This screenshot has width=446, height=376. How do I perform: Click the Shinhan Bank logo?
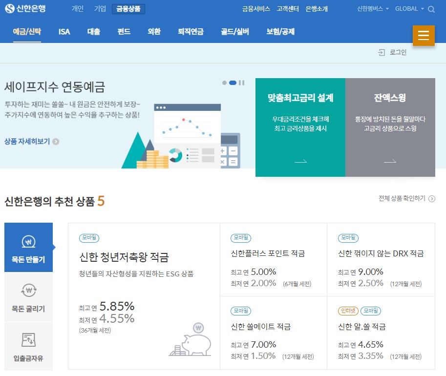pos(25,8)
